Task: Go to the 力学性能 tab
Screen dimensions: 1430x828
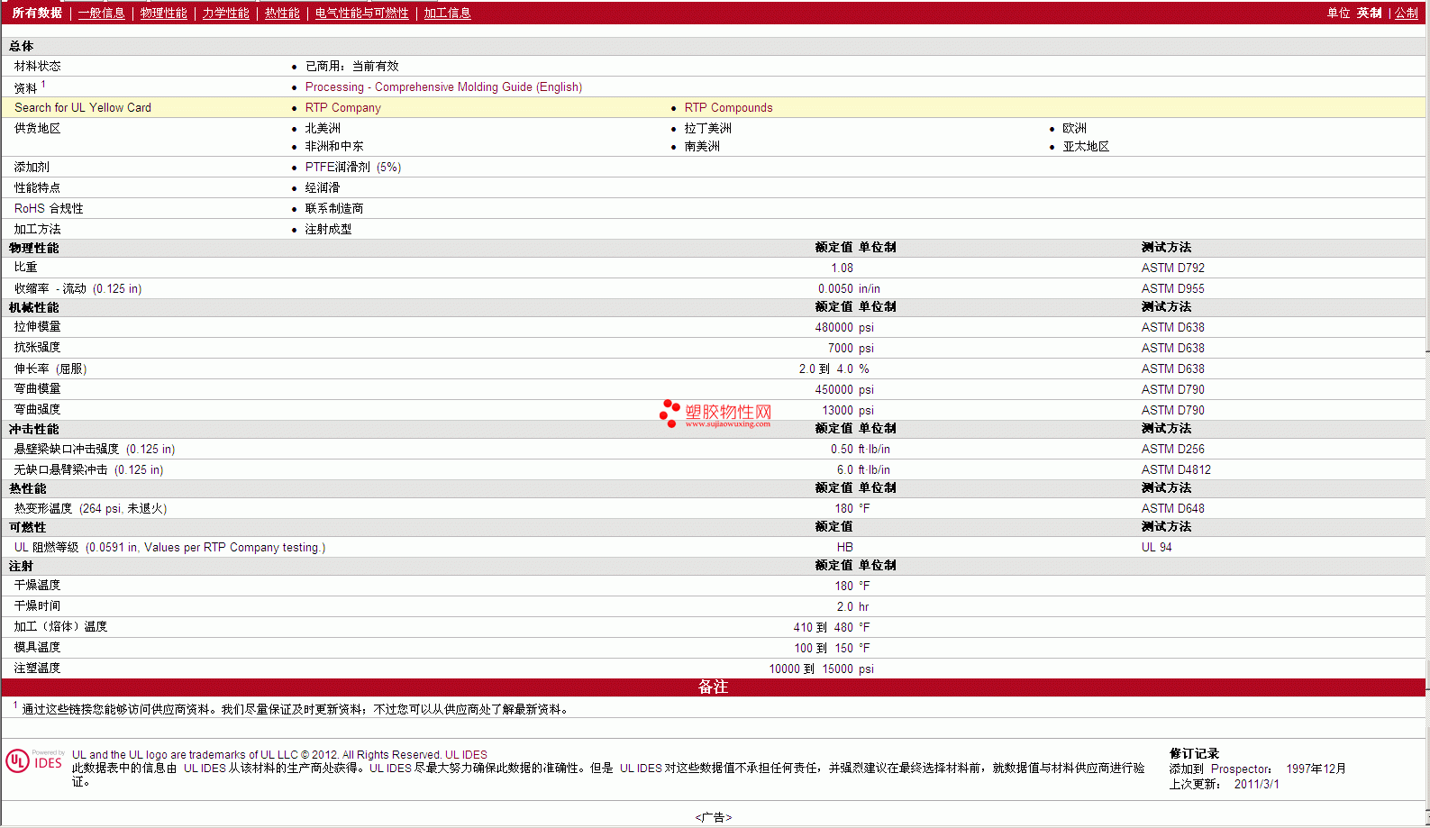Action: [225, 13]
